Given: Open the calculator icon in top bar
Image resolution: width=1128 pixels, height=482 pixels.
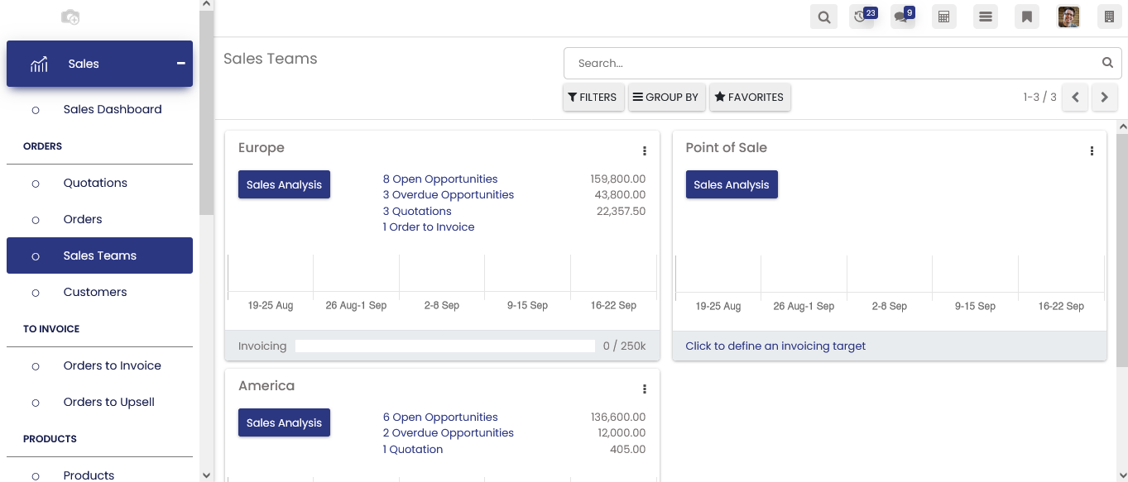Looking at the screenshot, I should [943, 17].
